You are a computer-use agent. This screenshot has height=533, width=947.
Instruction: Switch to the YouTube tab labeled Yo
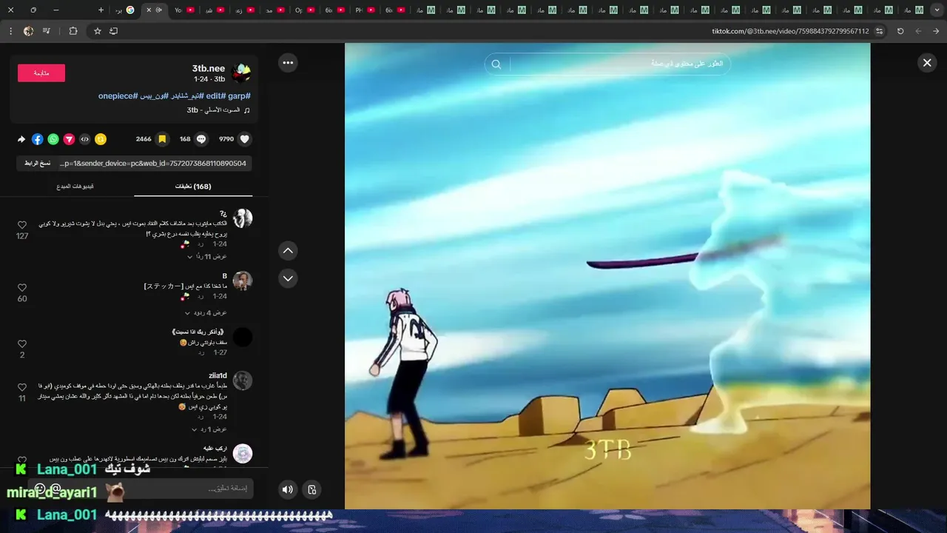[x=183, y=10]
